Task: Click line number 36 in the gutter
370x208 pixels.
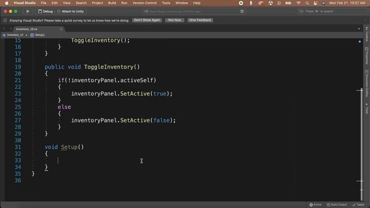Action: (18, 180)
